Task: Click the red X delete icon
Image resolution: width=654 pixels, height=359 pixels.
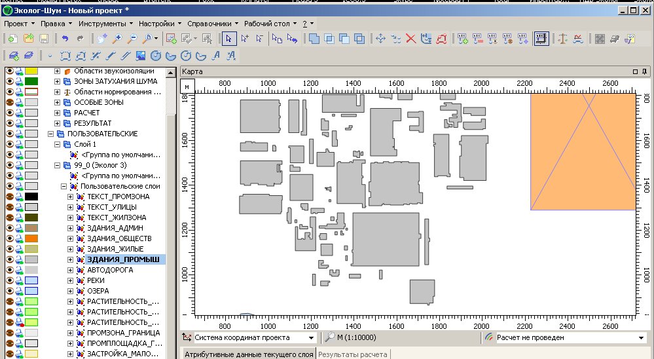Action: [x=411, y=39]
